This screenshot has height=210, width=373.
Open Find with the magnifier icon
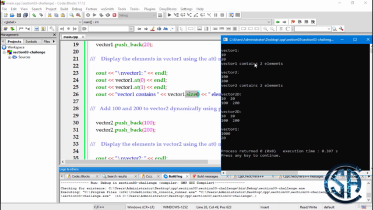click(x=72, y=15)
